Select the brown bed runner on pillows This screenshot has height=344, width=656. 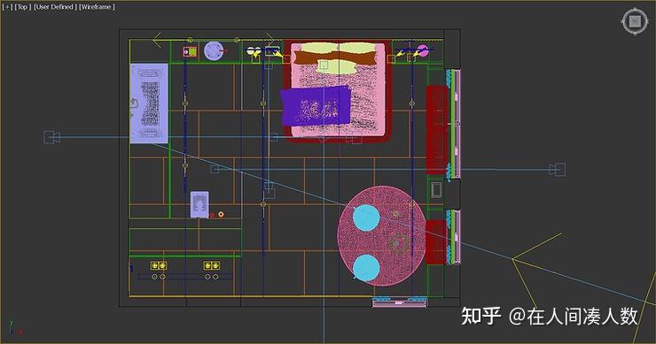(x=335, y=58)
